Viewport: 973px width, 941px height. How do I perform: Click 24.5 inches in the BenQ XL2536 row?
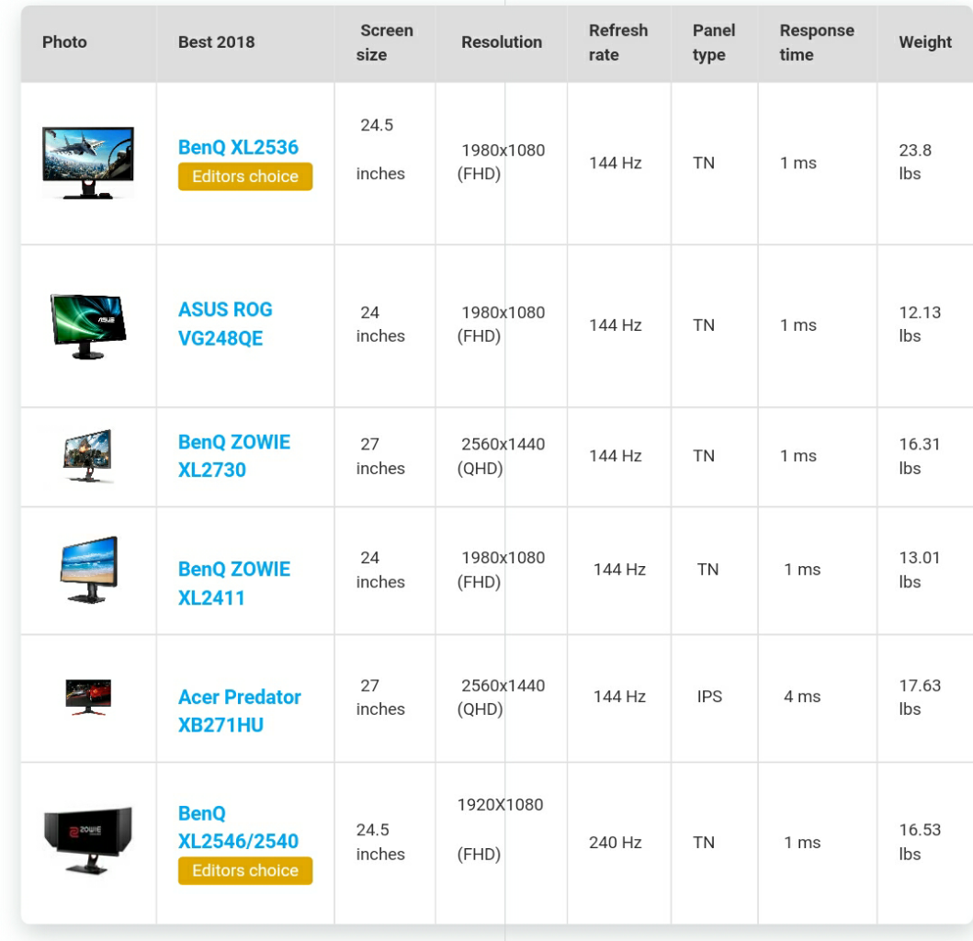click(x=380, y=149)
